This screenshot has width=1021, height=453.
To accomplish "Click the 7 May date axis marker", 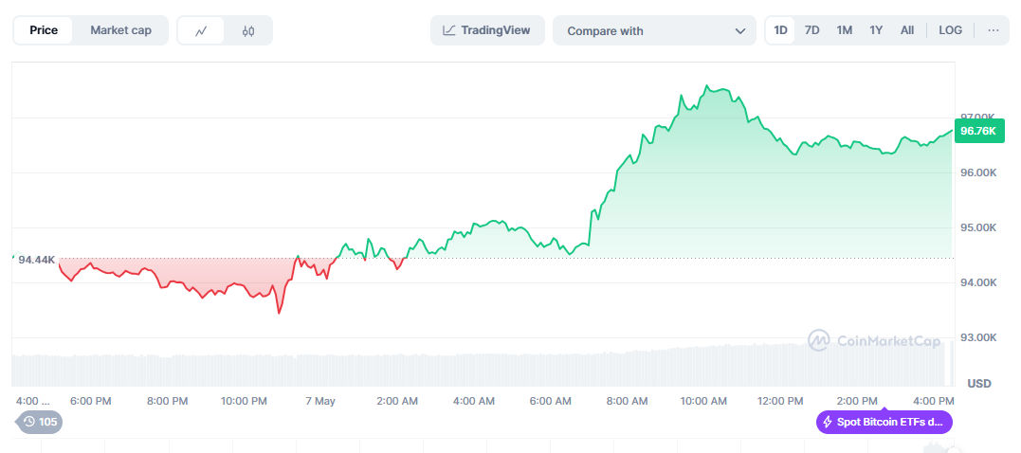I will [x=320, y=401].
